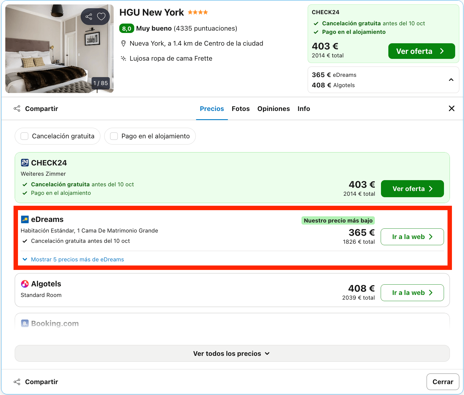
Task: Save hotel with heart favorite icon
Action: pos(101,16)
